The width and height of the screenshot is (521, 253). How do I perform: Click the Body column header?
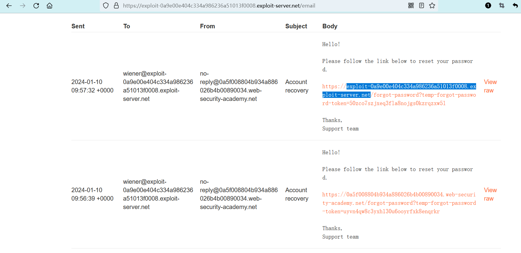tap(330, 26)
